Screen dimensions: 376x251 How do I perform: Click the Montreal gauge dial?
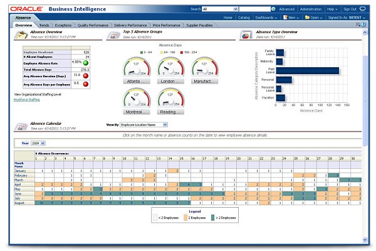[x=137, y=97]
